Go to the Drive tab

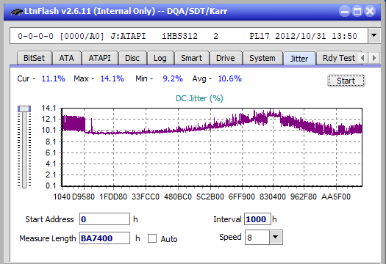point(226,58)
